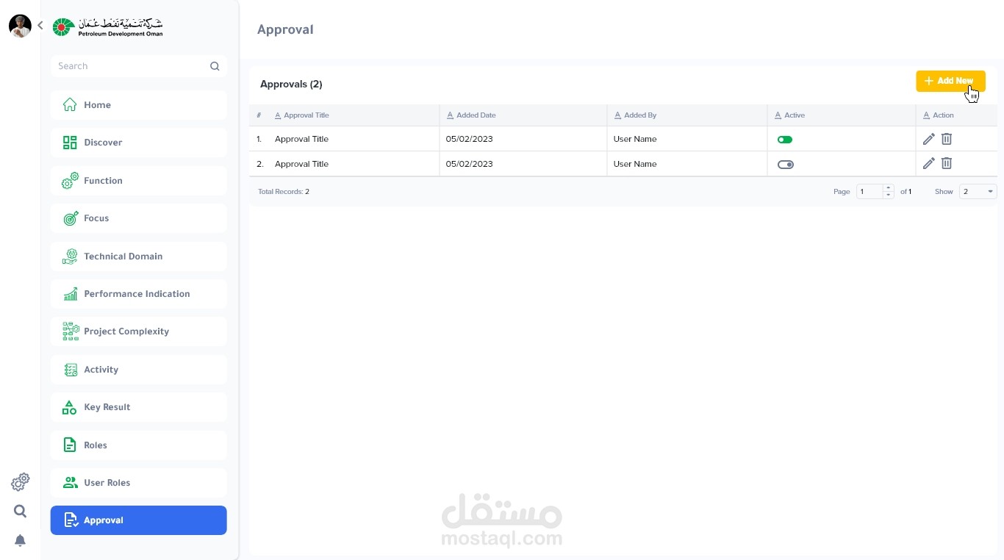Edit row 2 with pencil icon
Screen dimensions: 1004x560
click(x=929, y=163)
